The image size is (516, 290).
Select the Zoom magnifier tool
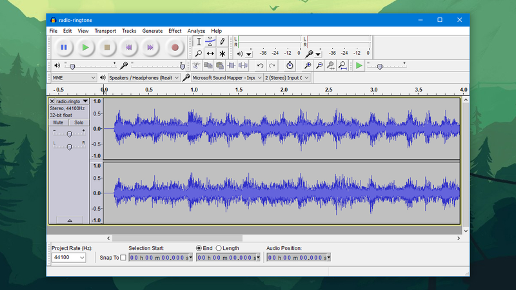pos(199,53)
